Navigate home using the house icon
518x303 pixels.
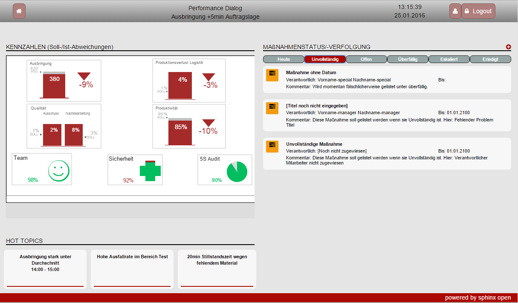(x=18, y=11)
